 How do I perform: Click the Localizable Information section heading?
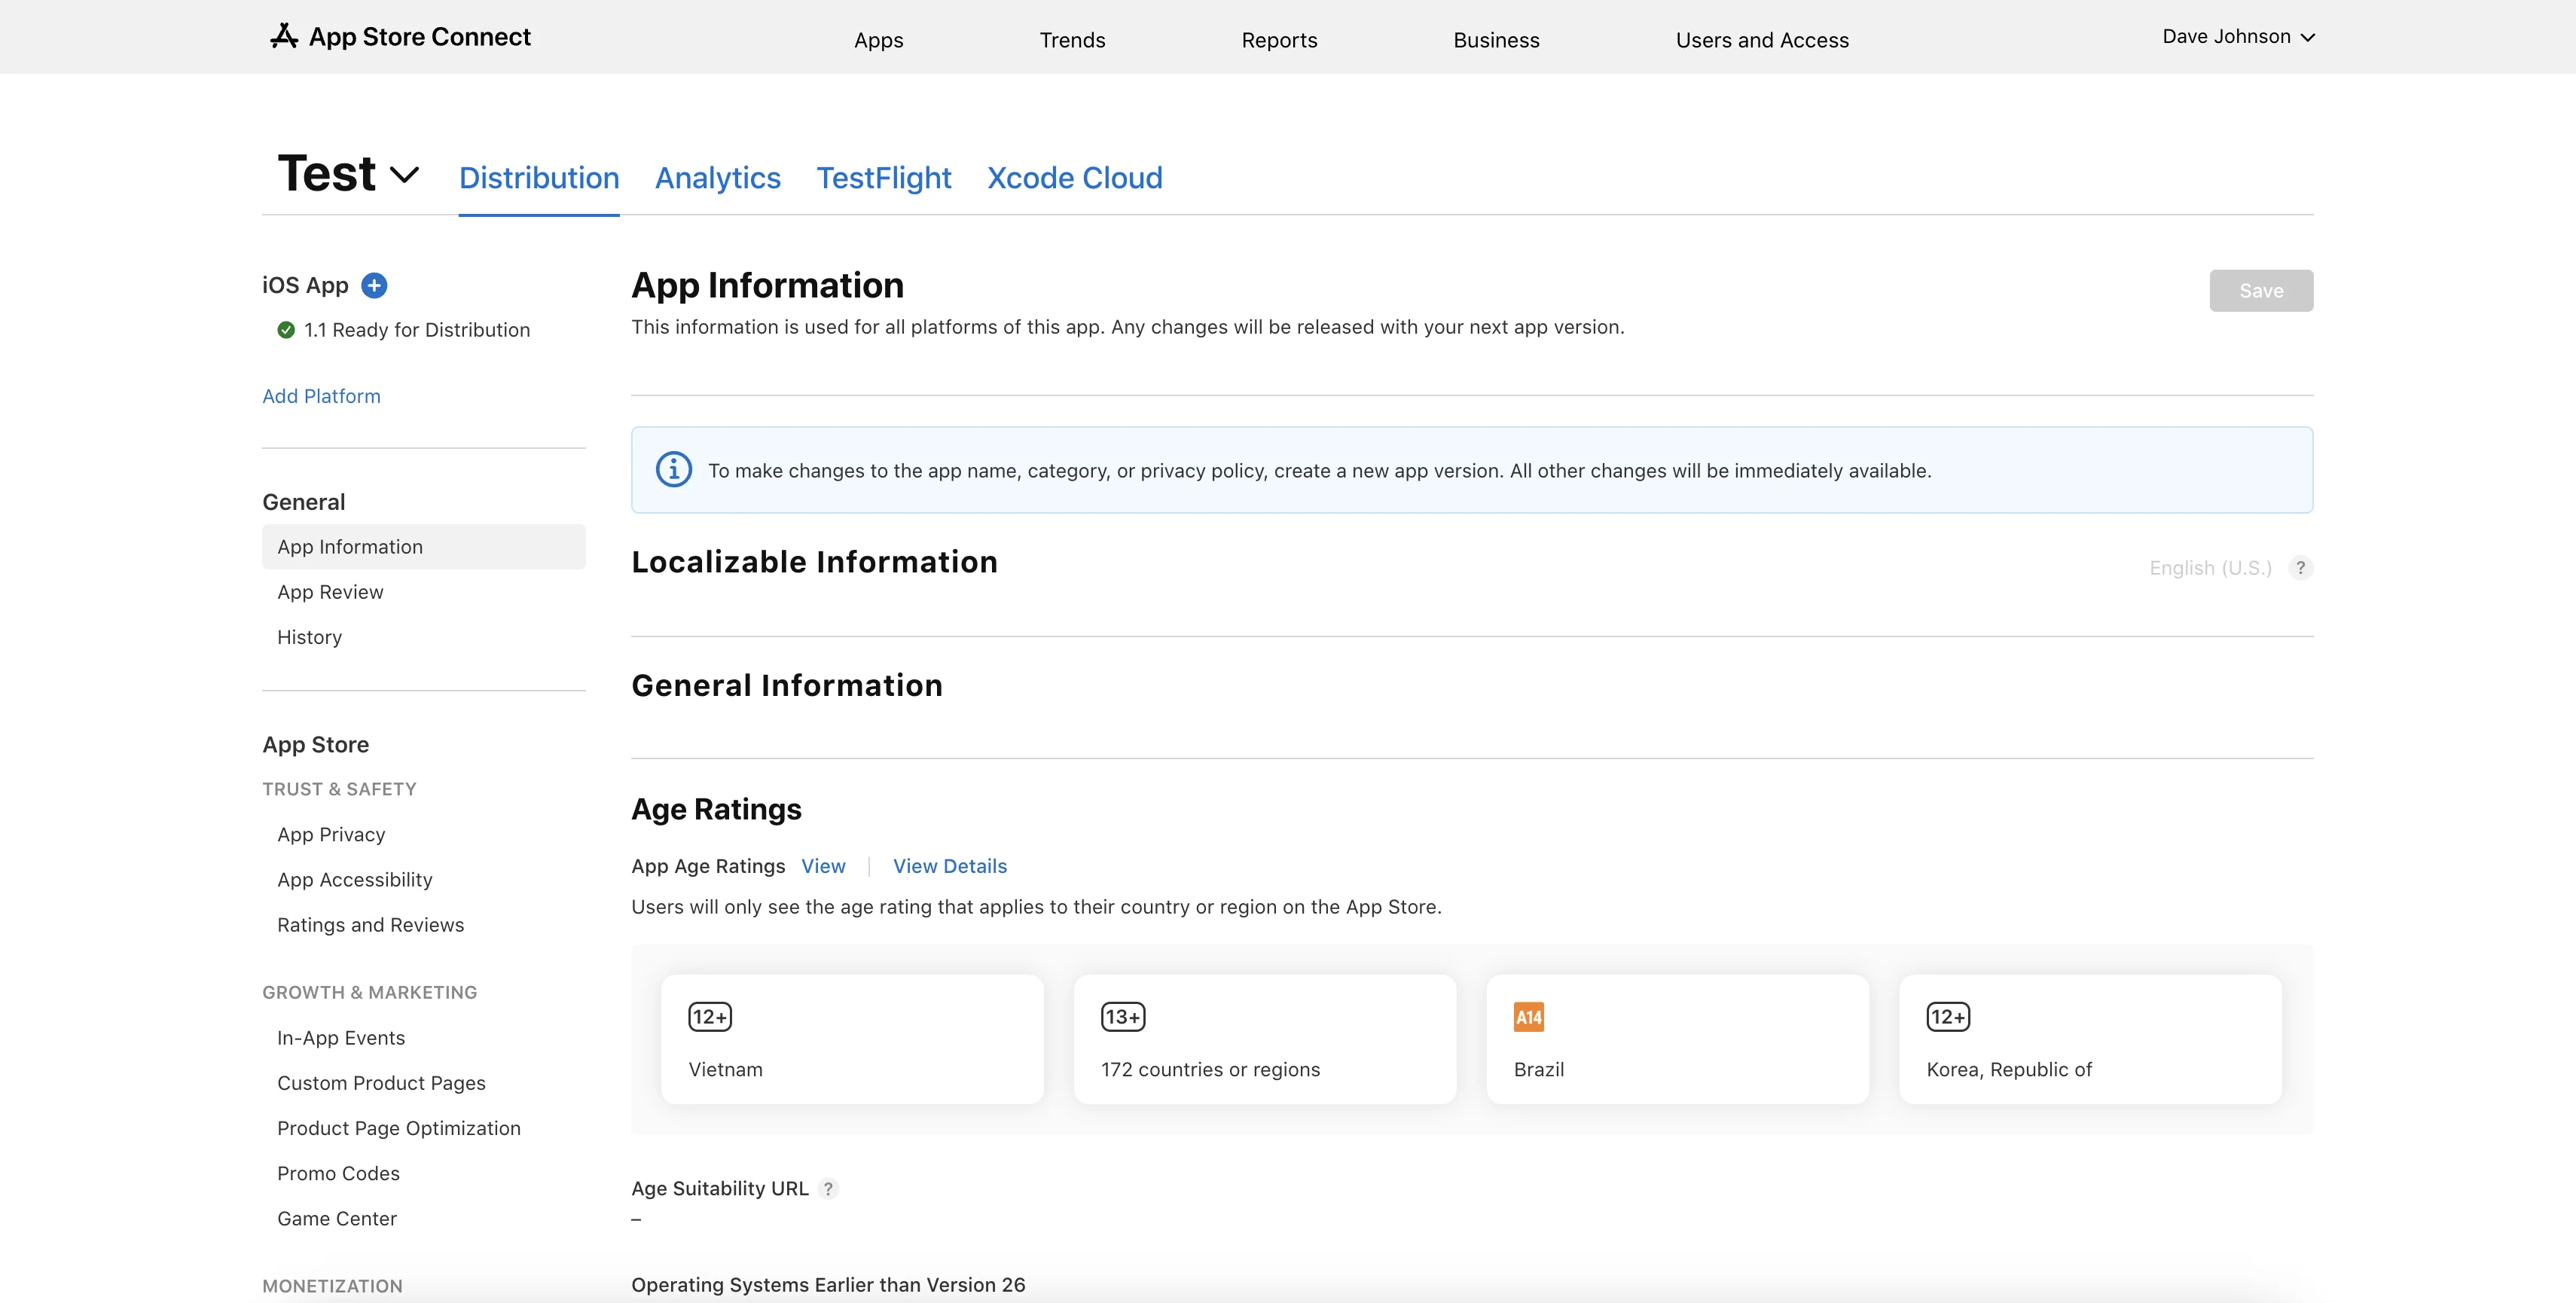pos(814,562)
